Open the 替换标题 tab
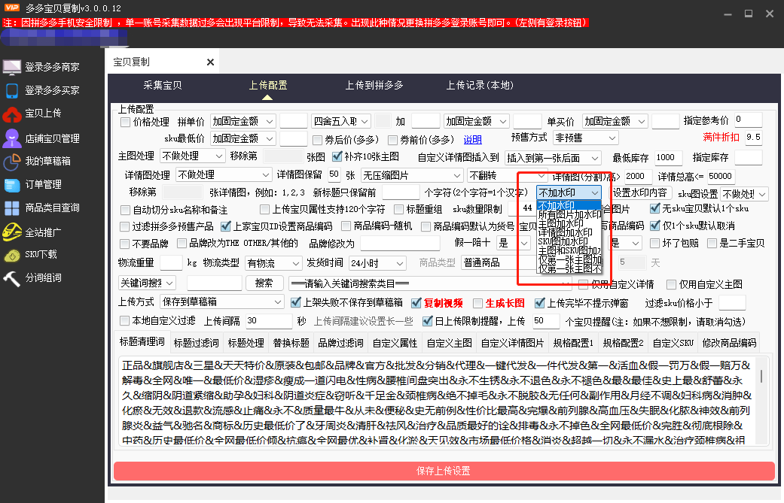Screen dimensions: 784x503 click(291, 343)
